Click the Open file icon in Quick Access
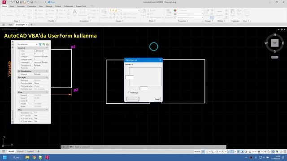The height and width of the screenshot is (161, 287). (14, 2)
